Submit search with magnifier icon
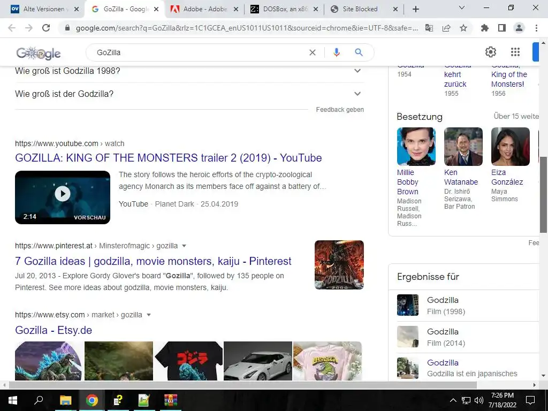548x411 pixels. tap(359, 52)
